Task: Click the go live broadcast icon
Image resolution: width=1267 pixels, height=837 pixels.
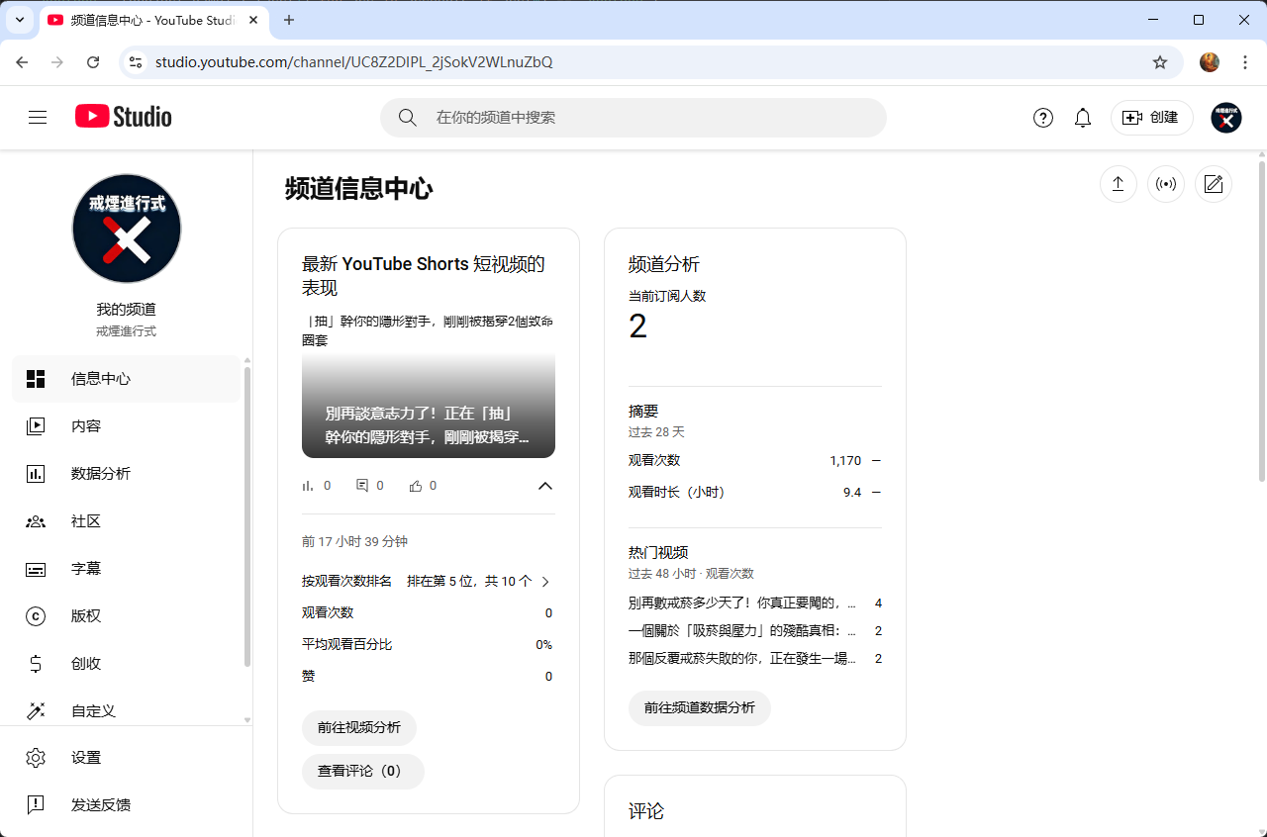Action: click(1166, 184)
